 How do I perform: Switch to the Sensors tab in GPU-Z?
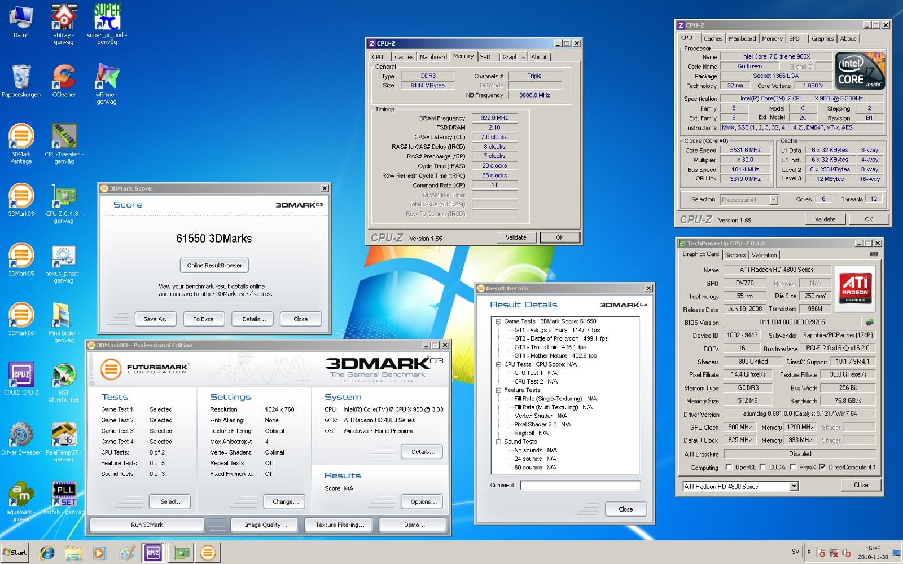point(735,255)
